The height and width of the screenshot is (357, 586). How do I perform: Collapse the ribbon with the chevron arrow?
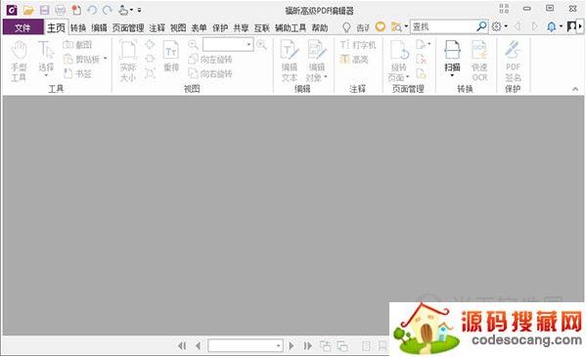(x=575, y=89)
